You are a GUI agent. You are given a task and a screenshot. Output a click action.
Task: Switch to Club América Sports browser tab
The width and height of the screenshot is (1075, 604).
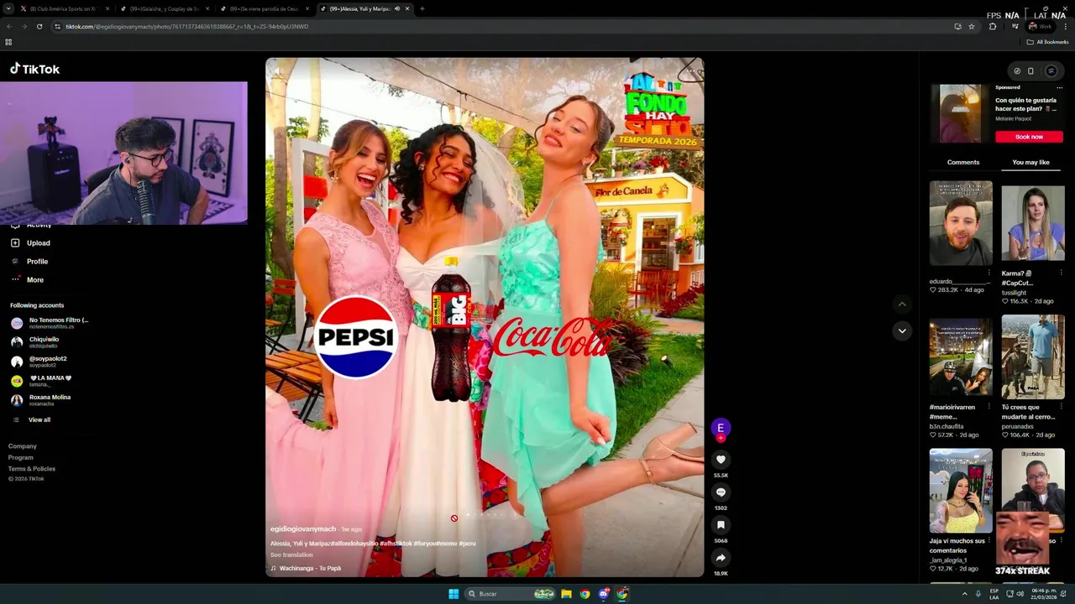[x=63, y=8]
